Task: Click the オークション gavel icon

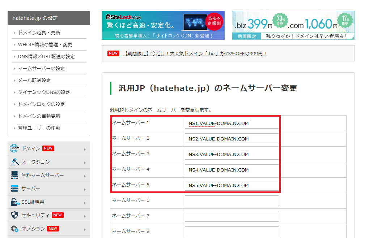Action: [x=14, y=162]
